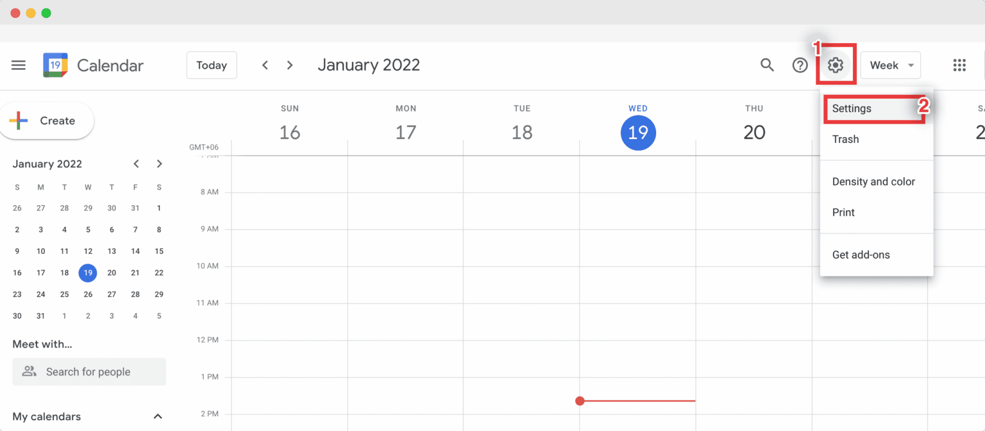Click the Google Calendar logo icon
Image resolution: width=985 pixels, height=431 pixels.
pos(55,65)
